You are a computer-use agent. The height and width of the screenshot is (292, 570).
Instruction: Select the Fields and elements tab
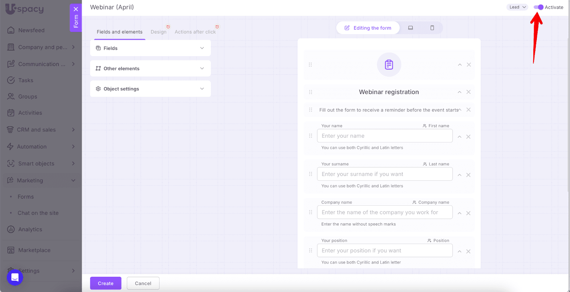pos(120,32)
